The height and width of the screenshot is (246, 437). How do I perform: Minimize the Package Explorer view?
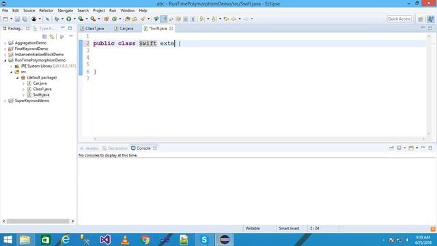63,28
